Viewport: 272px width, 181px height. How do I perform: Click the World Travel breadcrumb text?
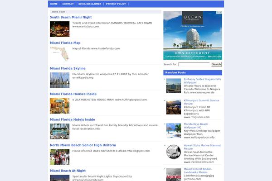click(x=58, y=12)
